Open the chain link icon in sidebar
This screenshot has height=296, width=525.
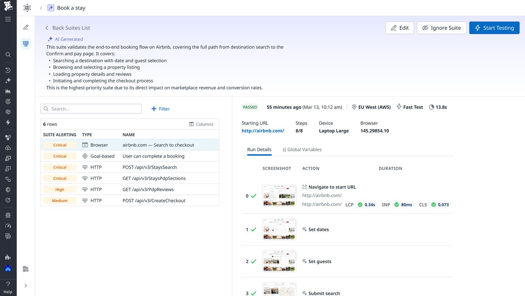coord(8,179)
